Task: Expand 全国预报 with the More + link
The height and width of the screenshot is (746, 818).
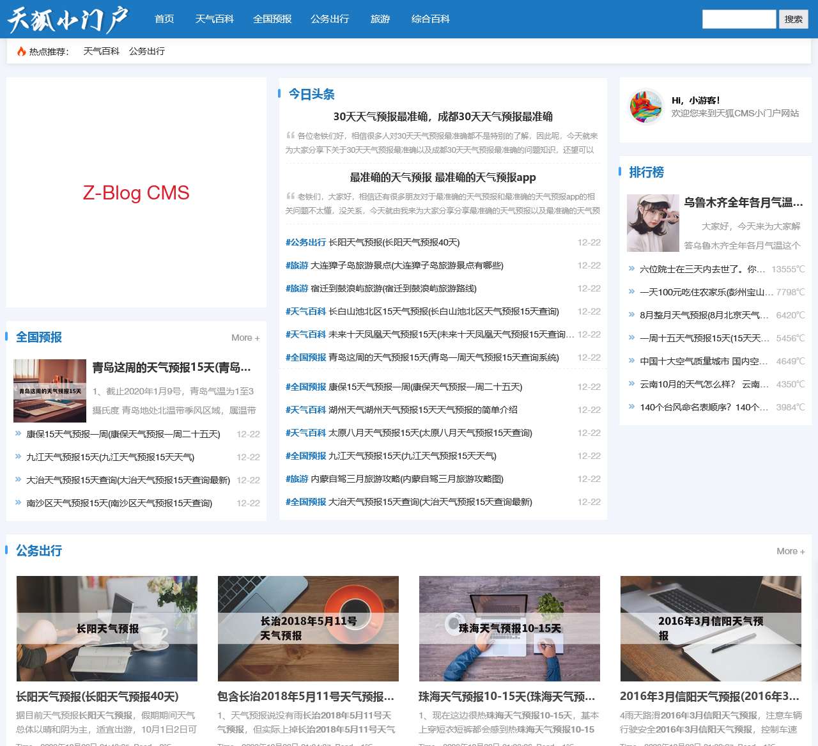Action: click(245, 338)
